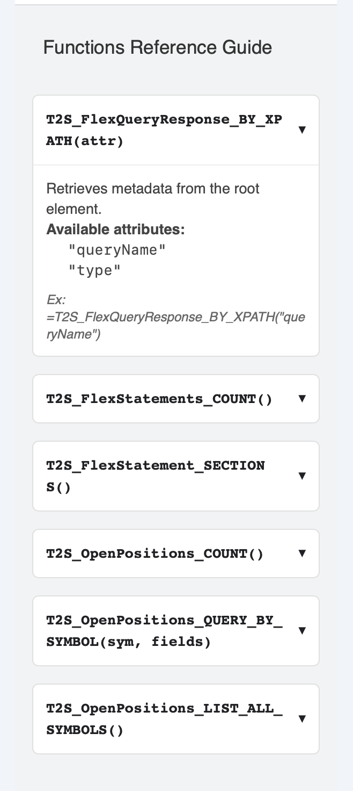Click the Functions Reference Guide heading
The height and width of the screenshot is (791, 353).
pos(157,47)
